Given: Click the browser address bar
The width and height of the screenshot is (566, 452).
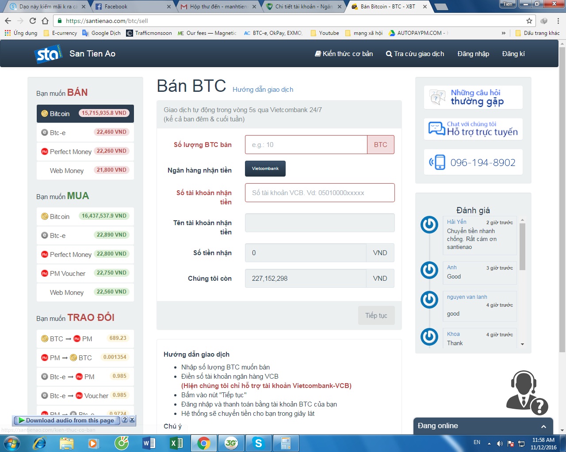Looking at the screenshot, I should click(x=294, y=21).
